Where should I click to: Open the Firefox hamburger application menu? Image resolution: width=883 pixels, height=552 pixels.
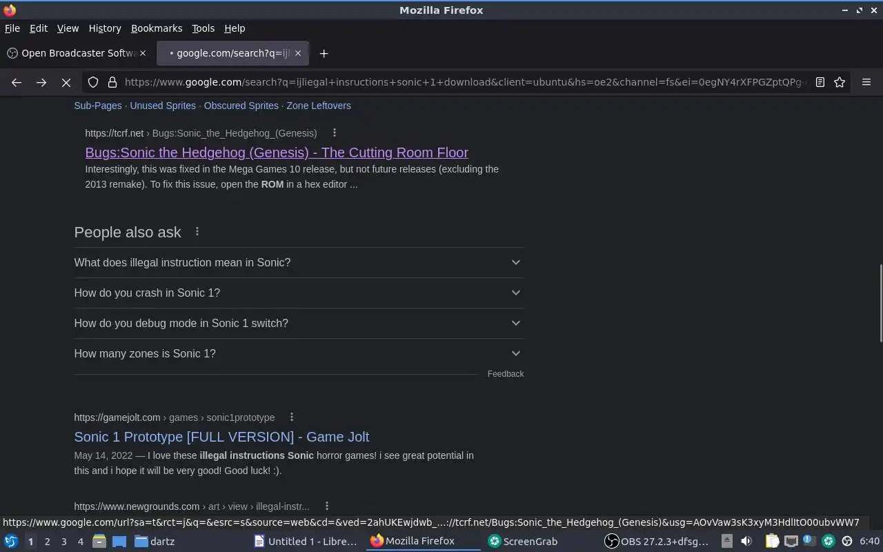click(866, 82)
